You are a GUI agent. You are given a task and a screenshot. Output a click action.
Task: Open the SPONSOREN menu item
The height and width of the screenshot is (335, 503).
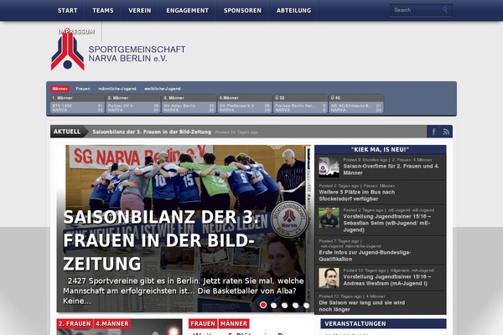coord(242,11)
